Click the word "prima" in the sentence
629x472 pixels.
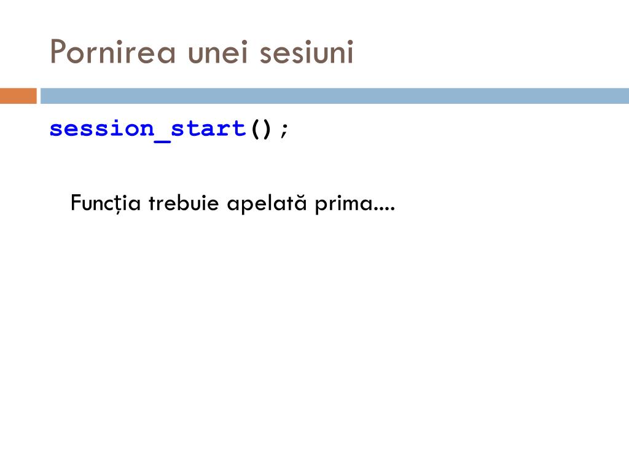(x=344, y=204)
